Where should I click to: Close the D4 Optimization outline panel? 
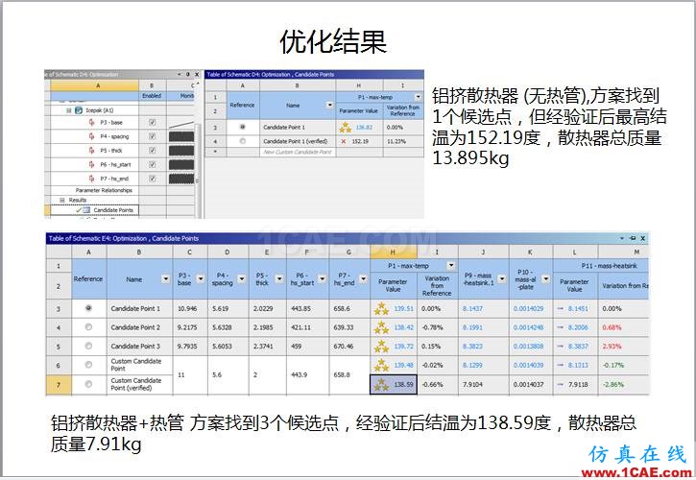[197, 75]
